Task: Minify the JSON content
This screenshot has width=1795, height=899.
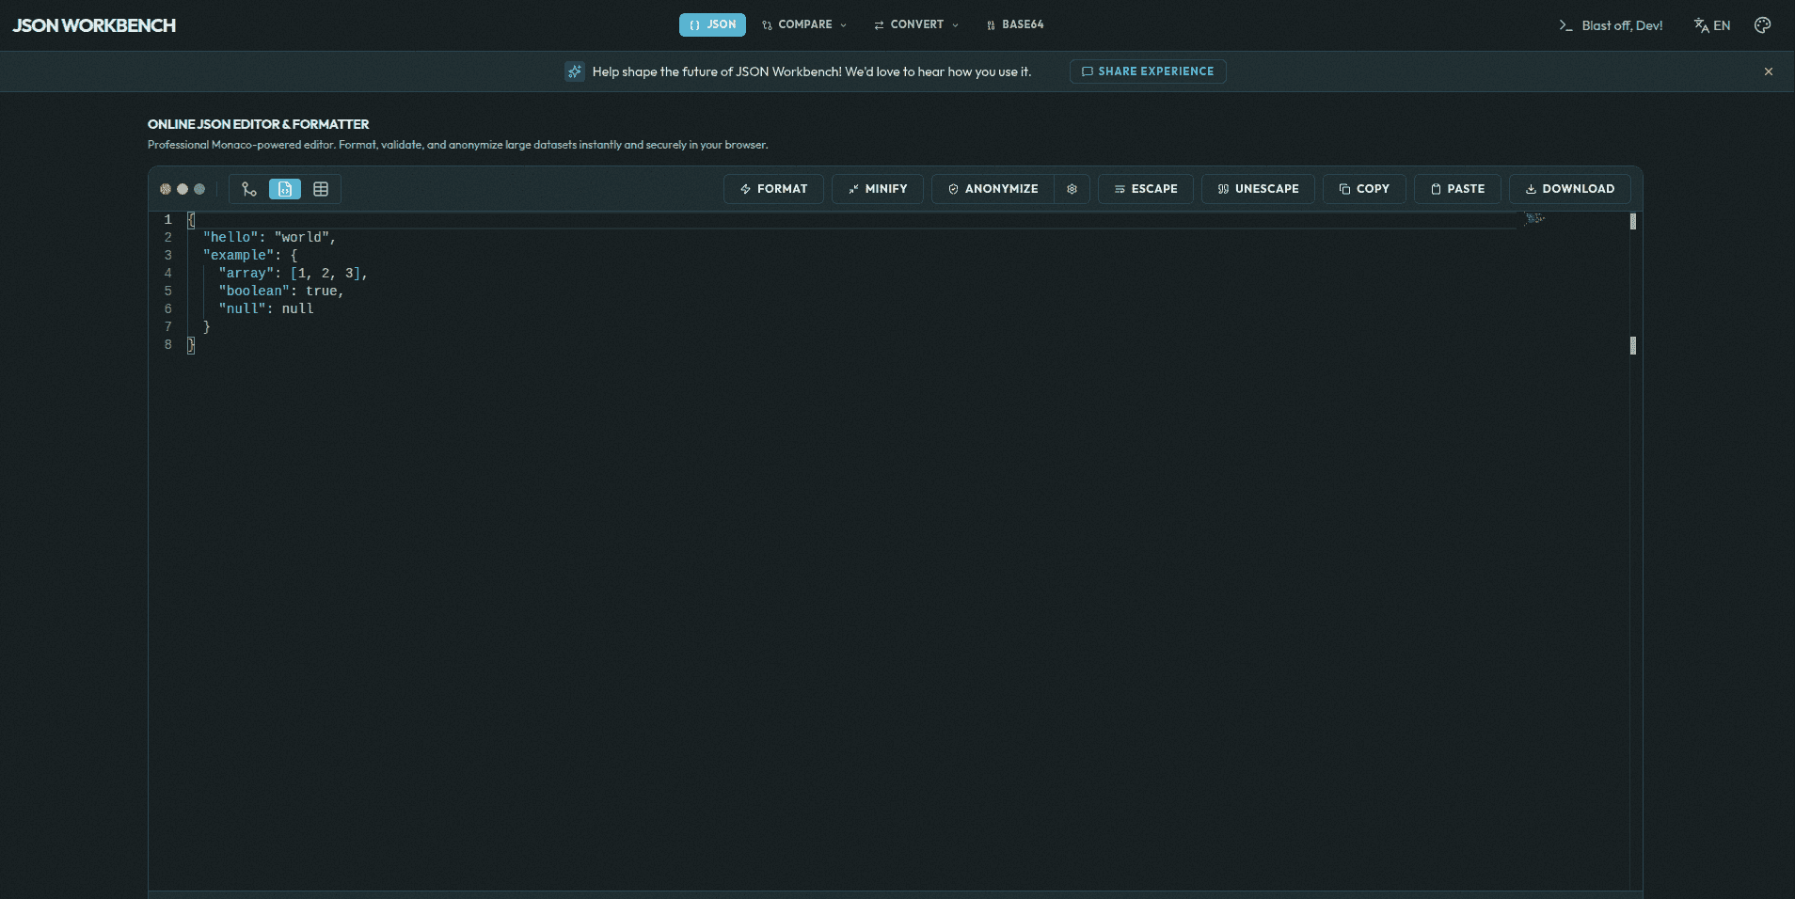Action: tap(878, 189)
